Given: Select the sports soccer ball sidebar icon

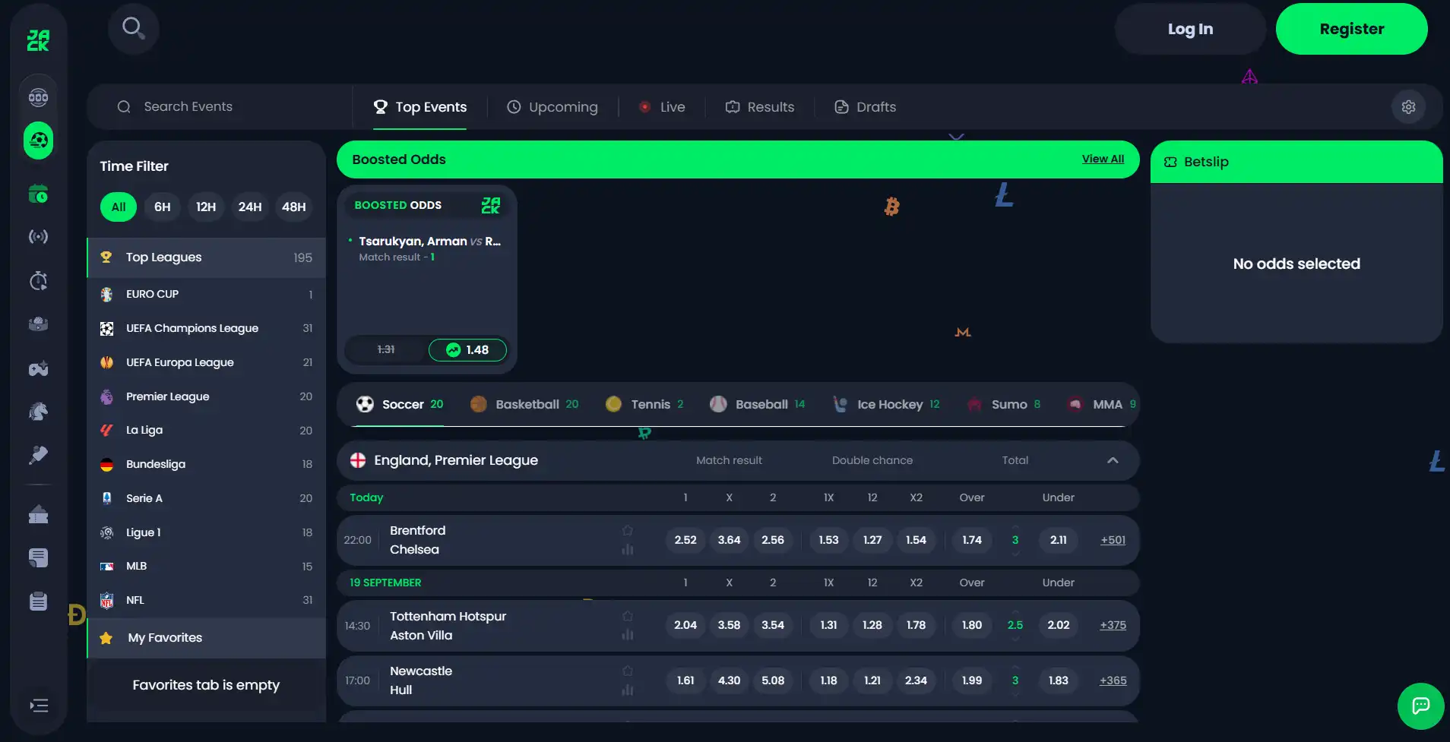Looking at the screenshot, I should point(38,141).
